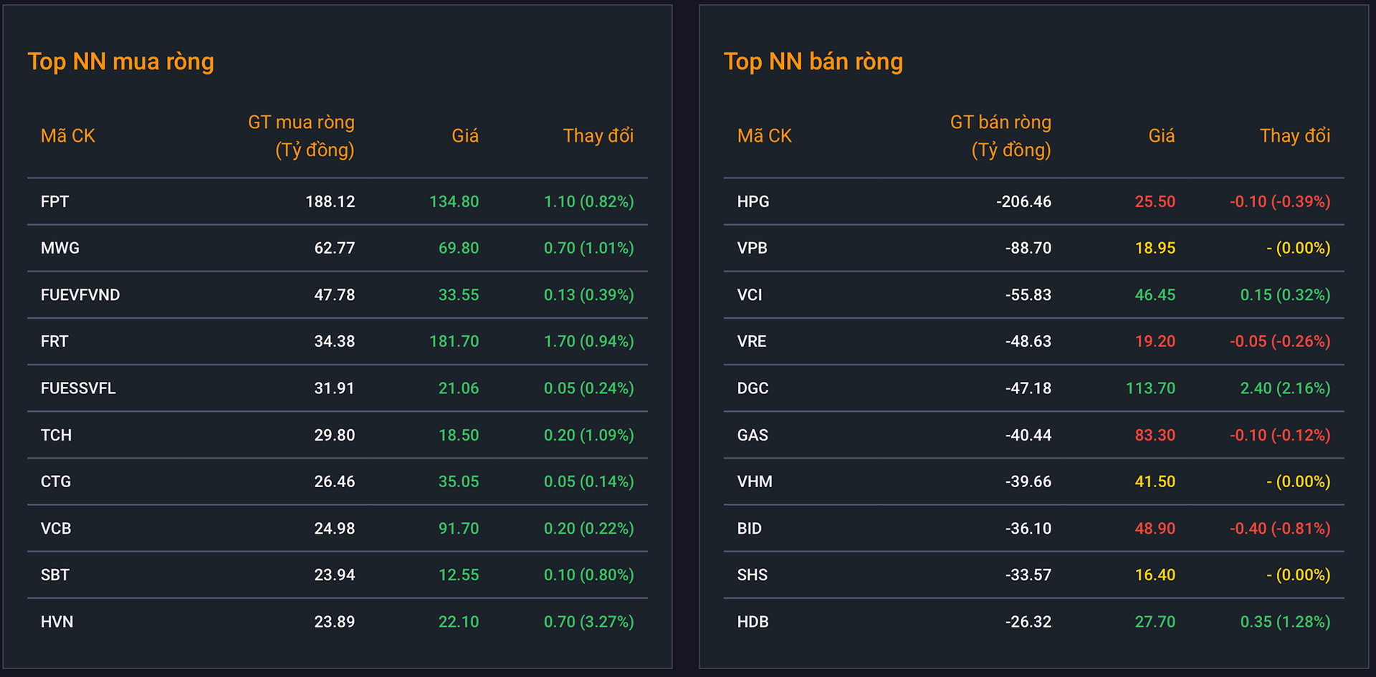This screenshot has height=677, width=1376.
Task: Click the HPG price 25.50
Action: [x=1155, y=202]
